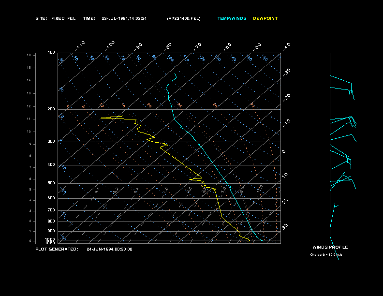Click the 'WINDS PROFILE' caption
383x296 pixels.
click(330, 247)
